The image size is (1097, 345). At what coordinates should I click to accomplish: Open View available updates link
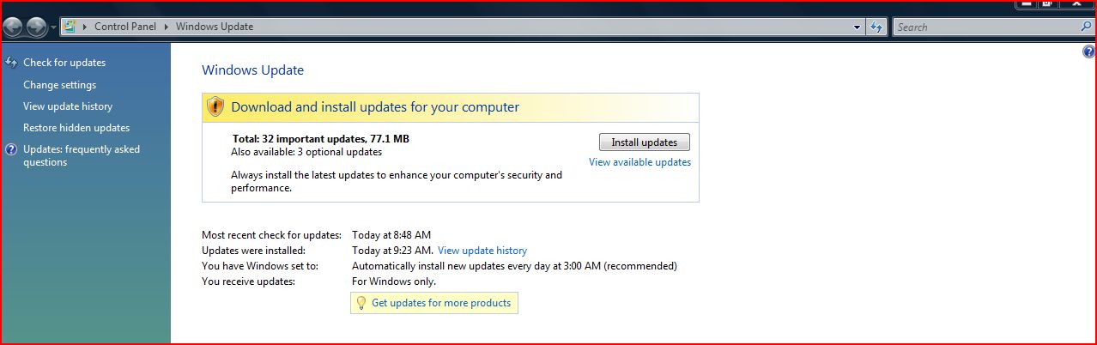click(x=639, y=162)
